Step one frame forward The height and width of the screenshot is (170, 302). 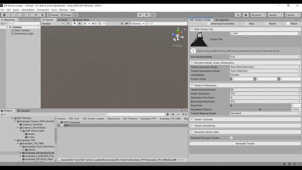pos(153,15)
